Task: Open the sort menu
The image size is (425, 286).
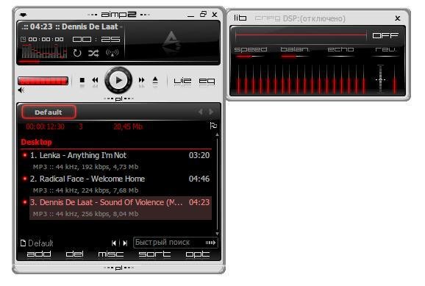Action: [154, 254]
